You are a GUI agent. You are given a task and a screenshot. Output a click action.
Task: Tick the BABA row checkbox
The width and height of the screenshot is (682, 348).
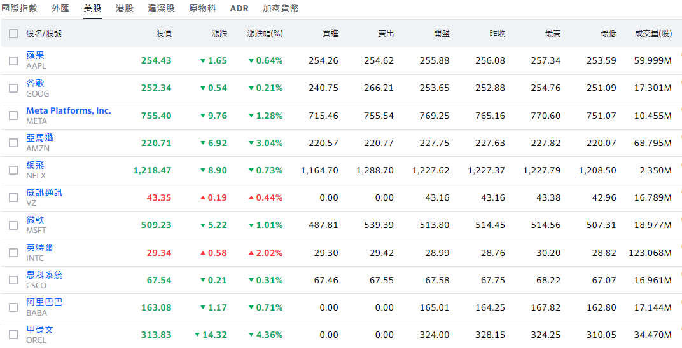click(x=13, y=307)
